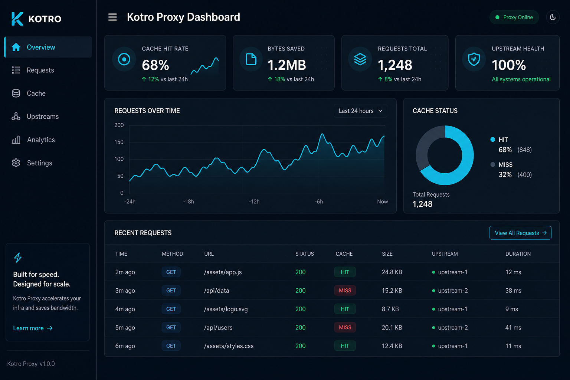This screenshot has height=380, width=570.
Task: Click the Requests Total layers icon
Action: tap(360, 59)
